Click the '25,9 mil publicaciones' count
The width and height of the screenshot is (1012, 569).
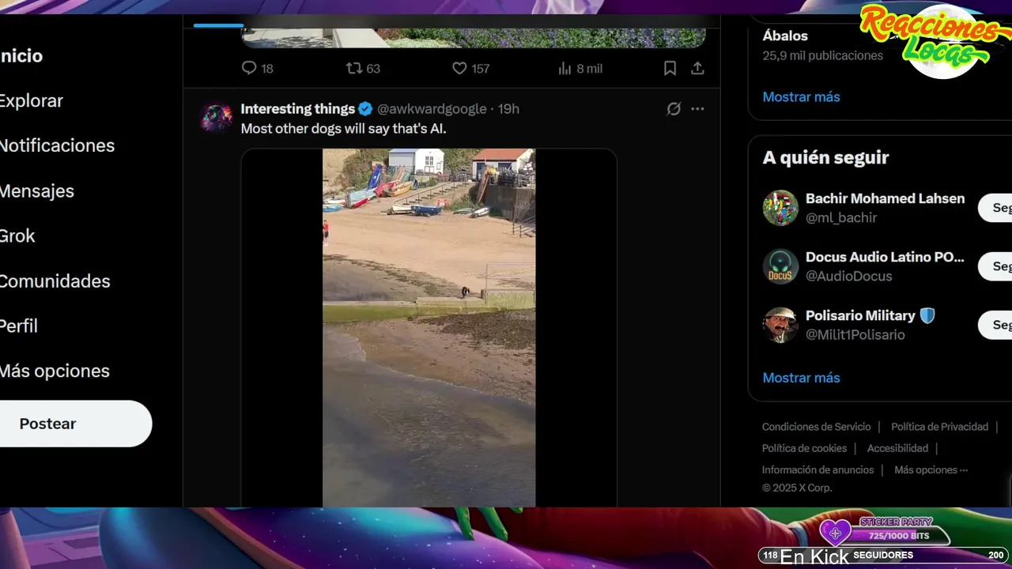coord(822,56)
